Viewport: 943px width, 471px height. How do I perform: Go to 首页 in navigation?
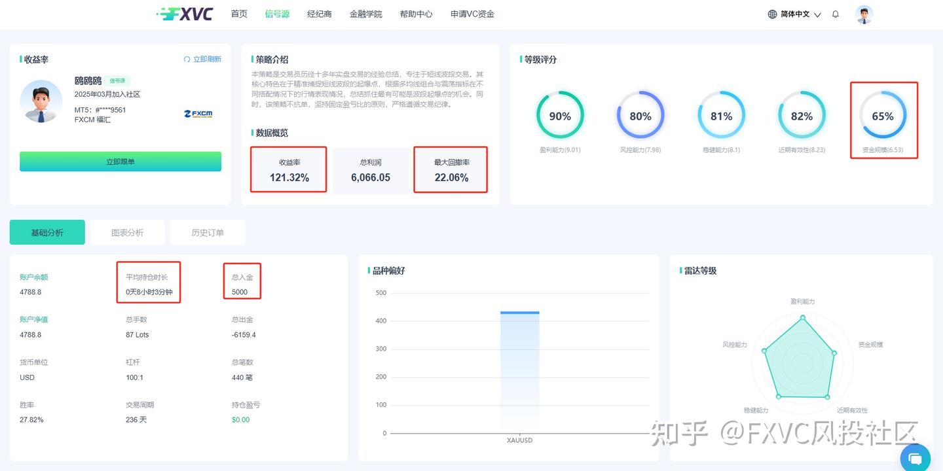coord(239,14)
